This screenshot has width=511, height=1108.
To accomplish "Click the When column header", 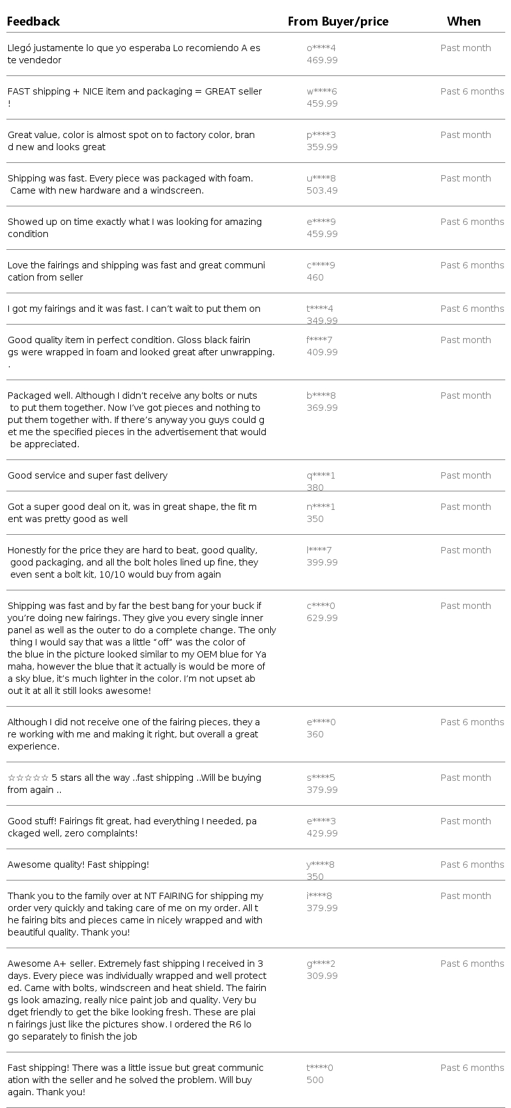I will pos(464,22).
